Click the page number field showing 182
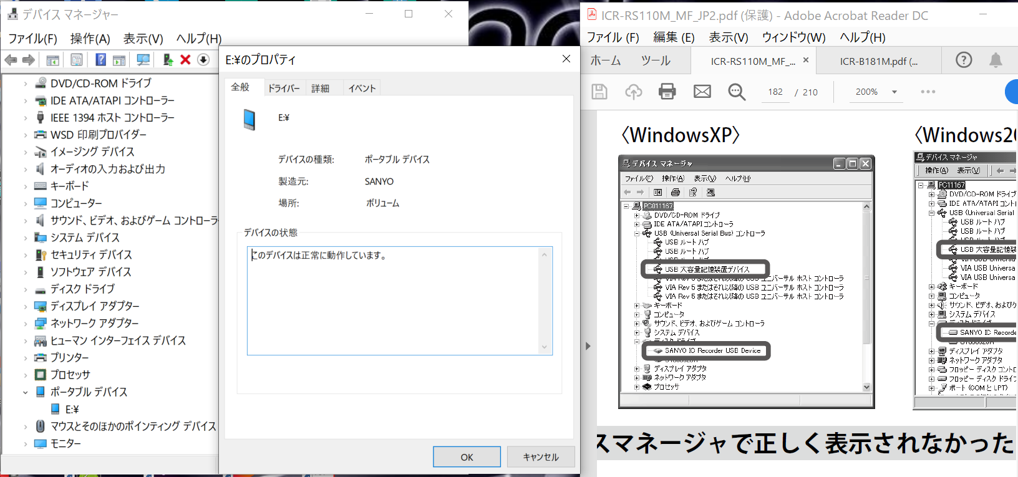1018x477 pixels. 775,92
